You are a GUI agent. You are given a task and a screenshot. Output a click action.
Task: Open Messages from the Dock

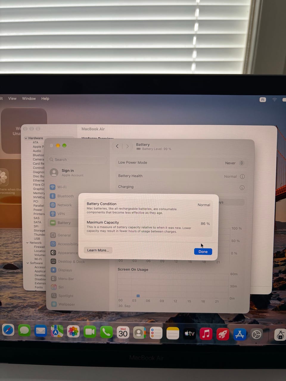(24, 331)
